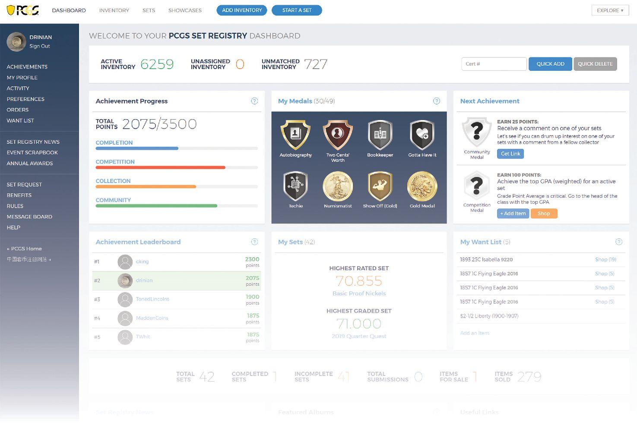637x423 pixels.
Task: Open MaddenCoins' avatar in leaderboard
Action: click(x=125, y=318)
